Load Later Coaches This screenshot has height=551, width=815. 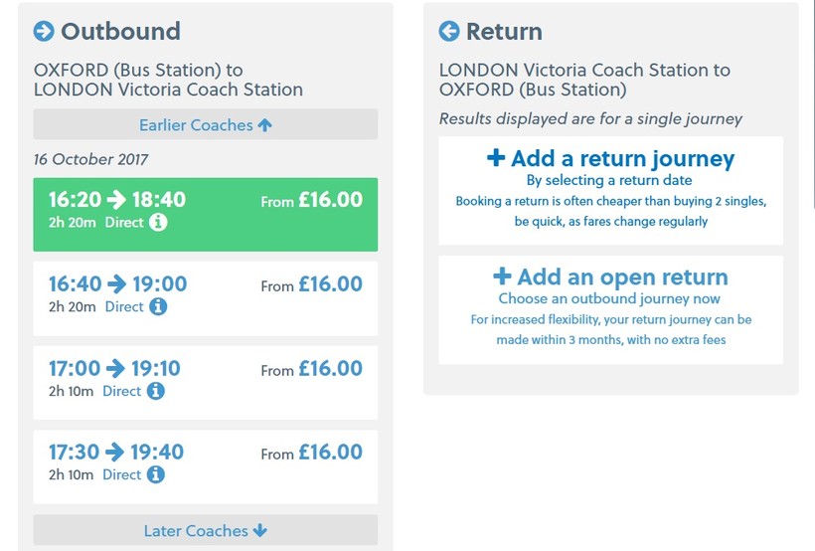point(206,531)
